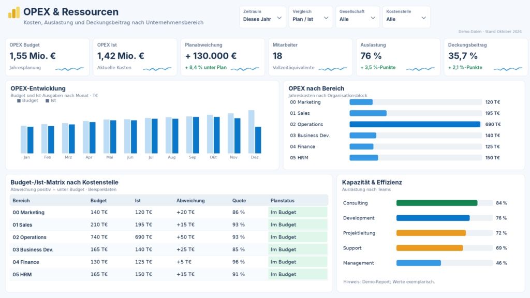Click the Kapazität & Effizienz panel title
This screenshot has width=530, height=298.
pos(372,183)
